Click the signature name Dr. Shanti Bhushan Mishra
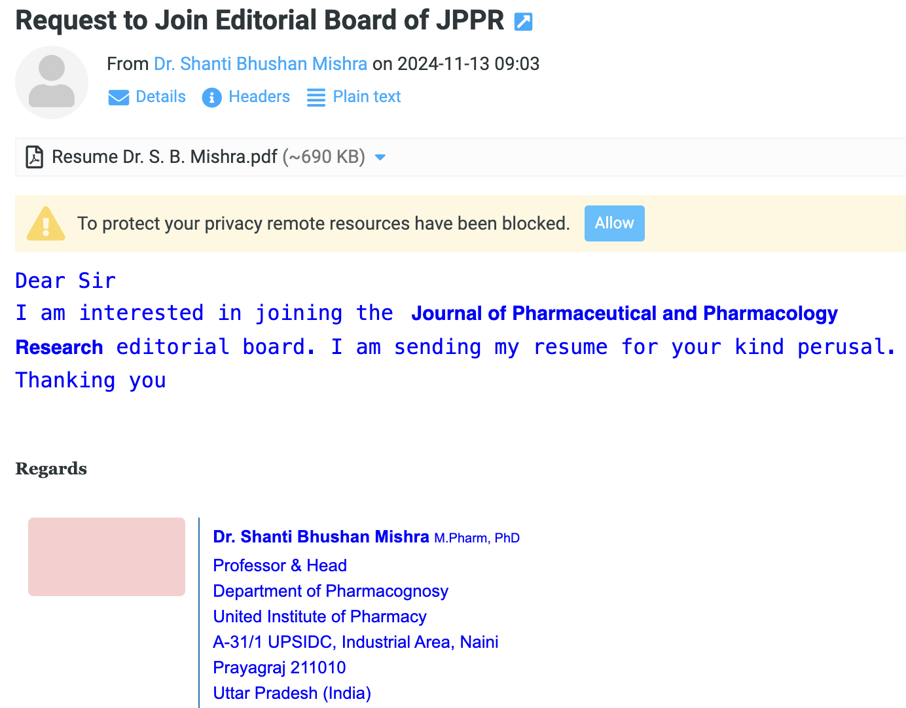This screenshot has height=708, width=906. pos(321,537)
